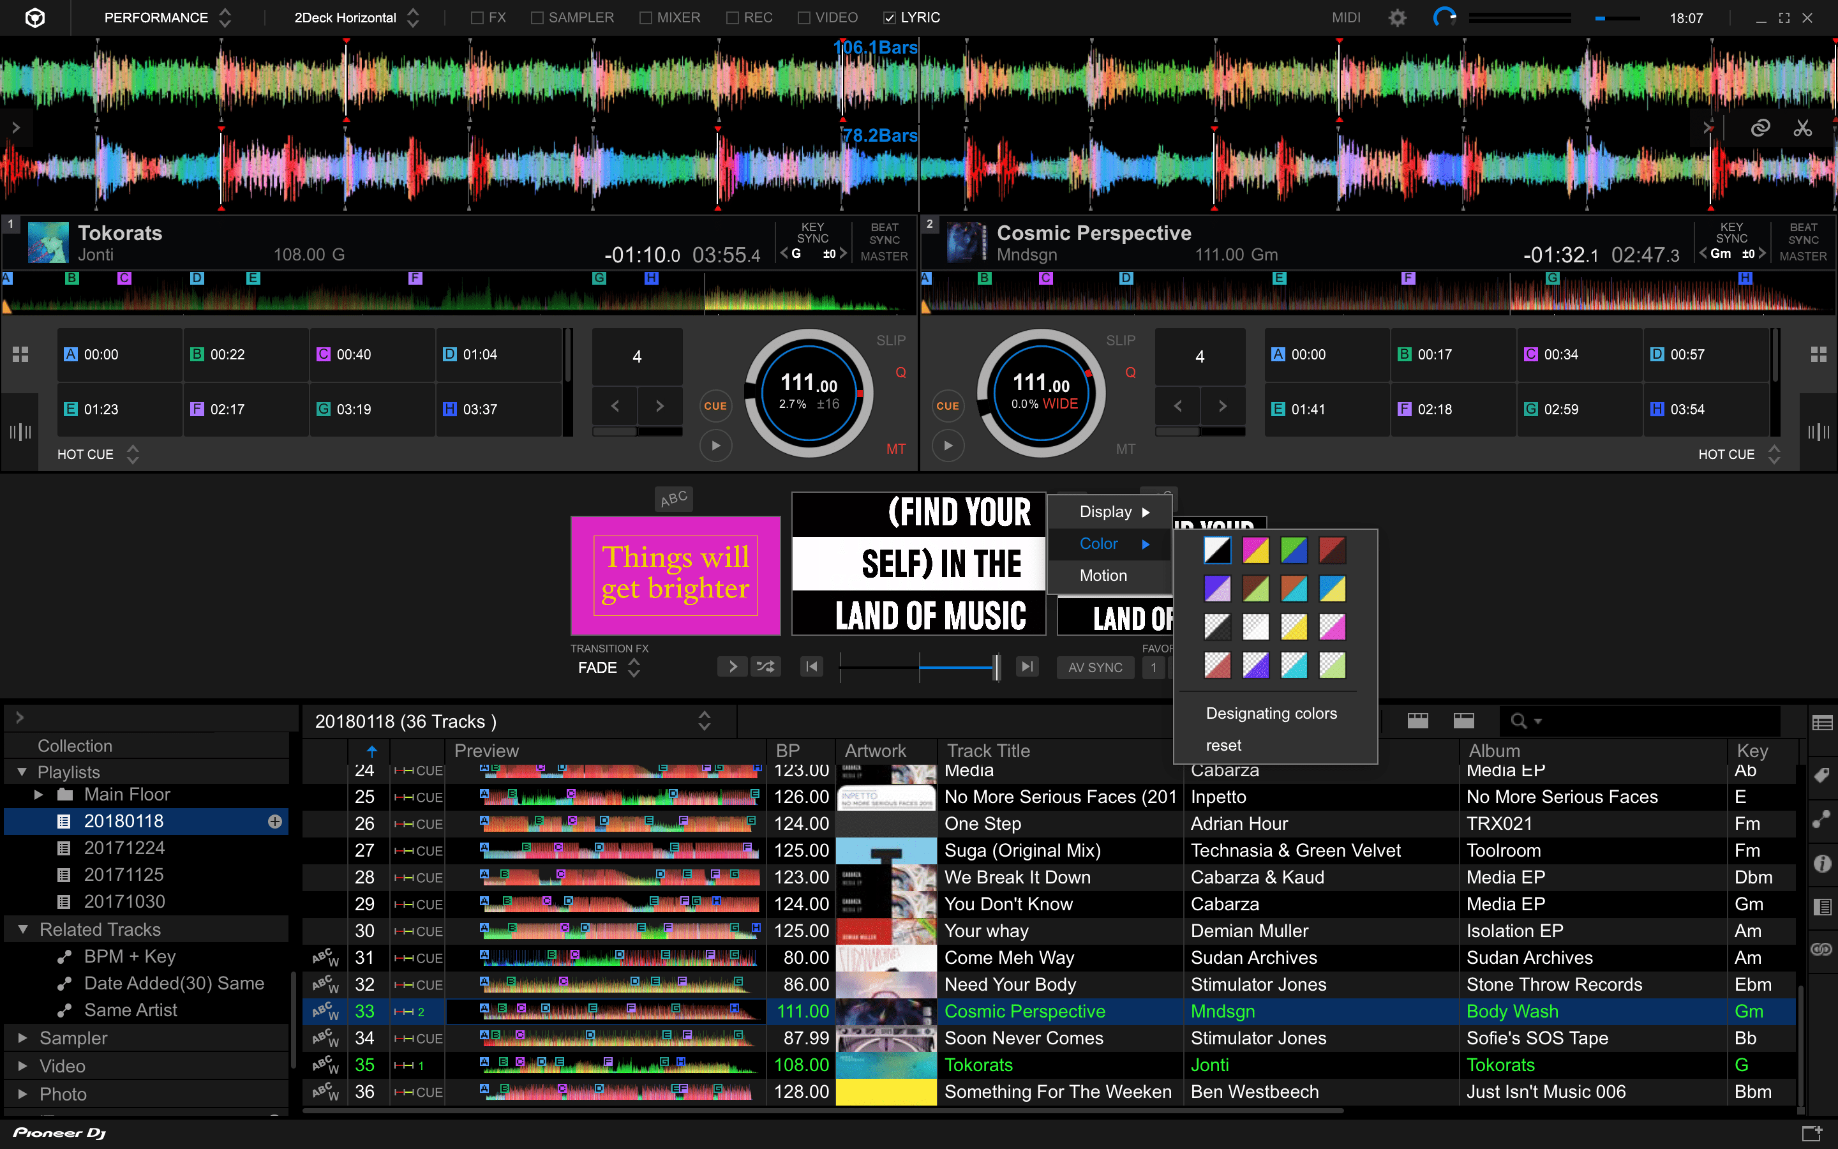The width and height of the screenshot is (1838, 1149).
Task: Open deck 2 HOT CUE mode dropdown
Action: (x=1739, y=454)
